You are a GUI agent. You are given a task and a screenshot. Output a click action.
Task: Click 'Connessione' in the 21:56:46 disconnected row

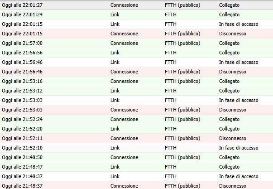pyautogui.click(x=124, y=71)
